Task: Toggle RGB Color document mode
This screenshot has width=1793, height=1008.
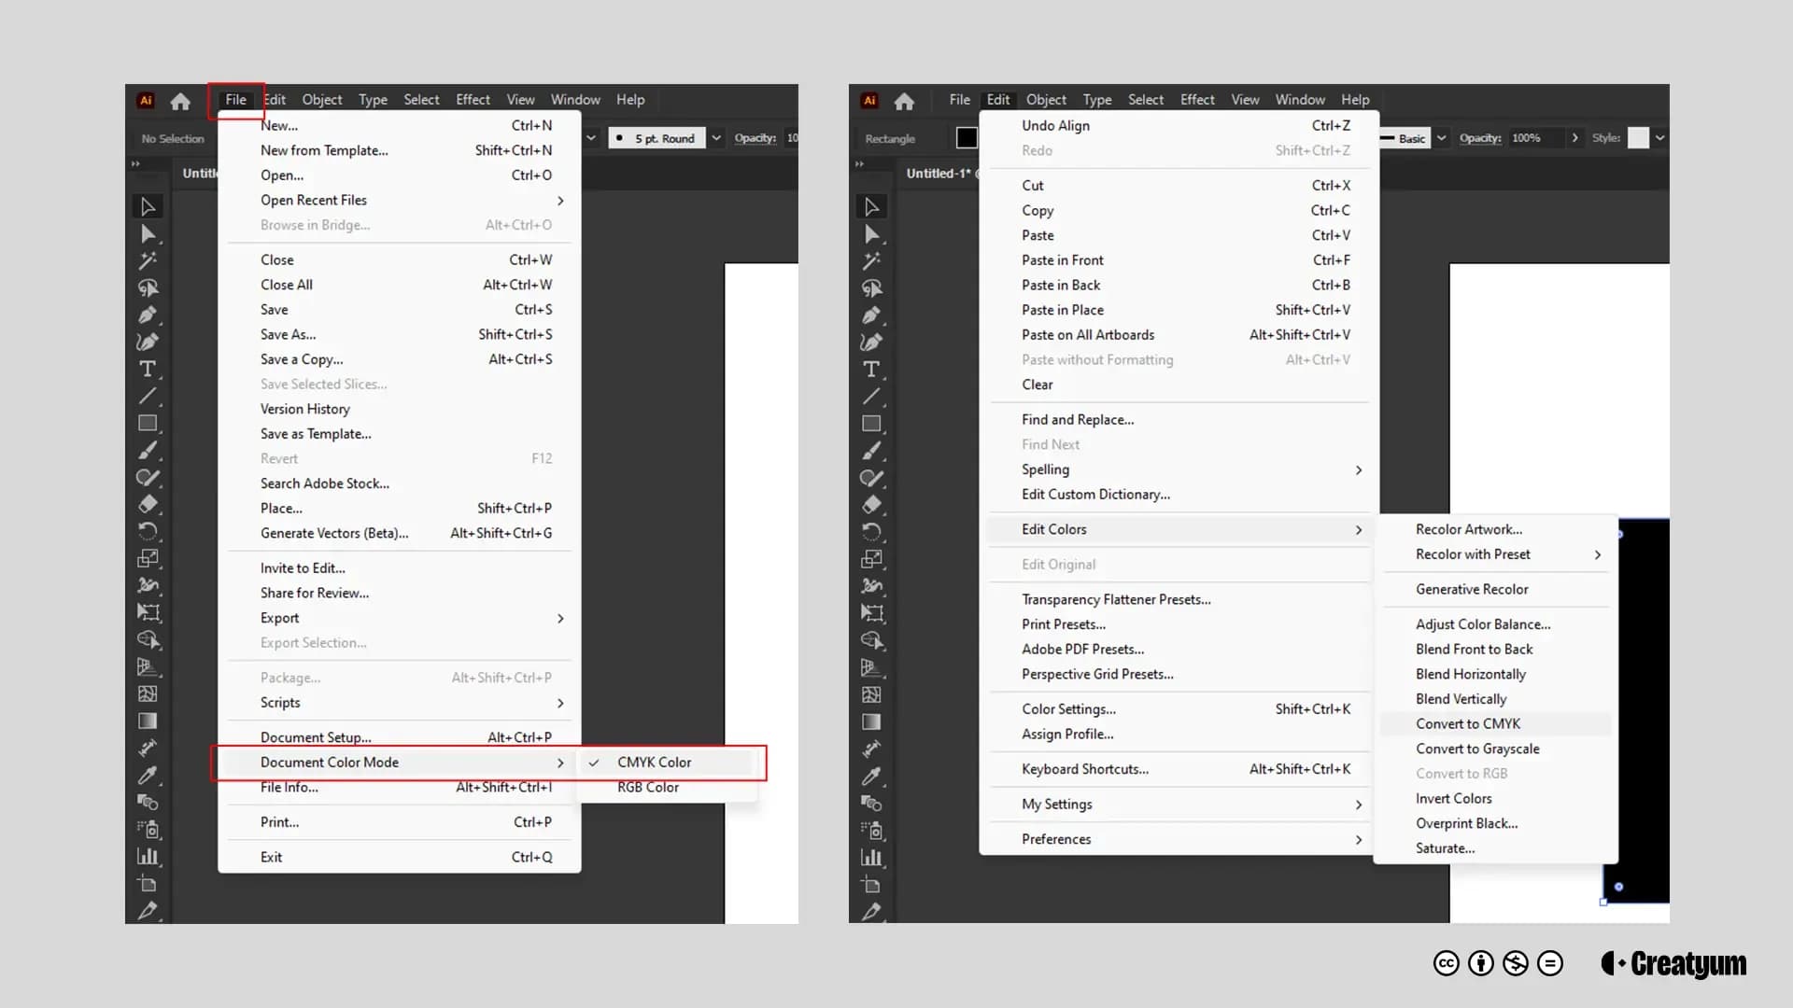Action: point(648,787)
